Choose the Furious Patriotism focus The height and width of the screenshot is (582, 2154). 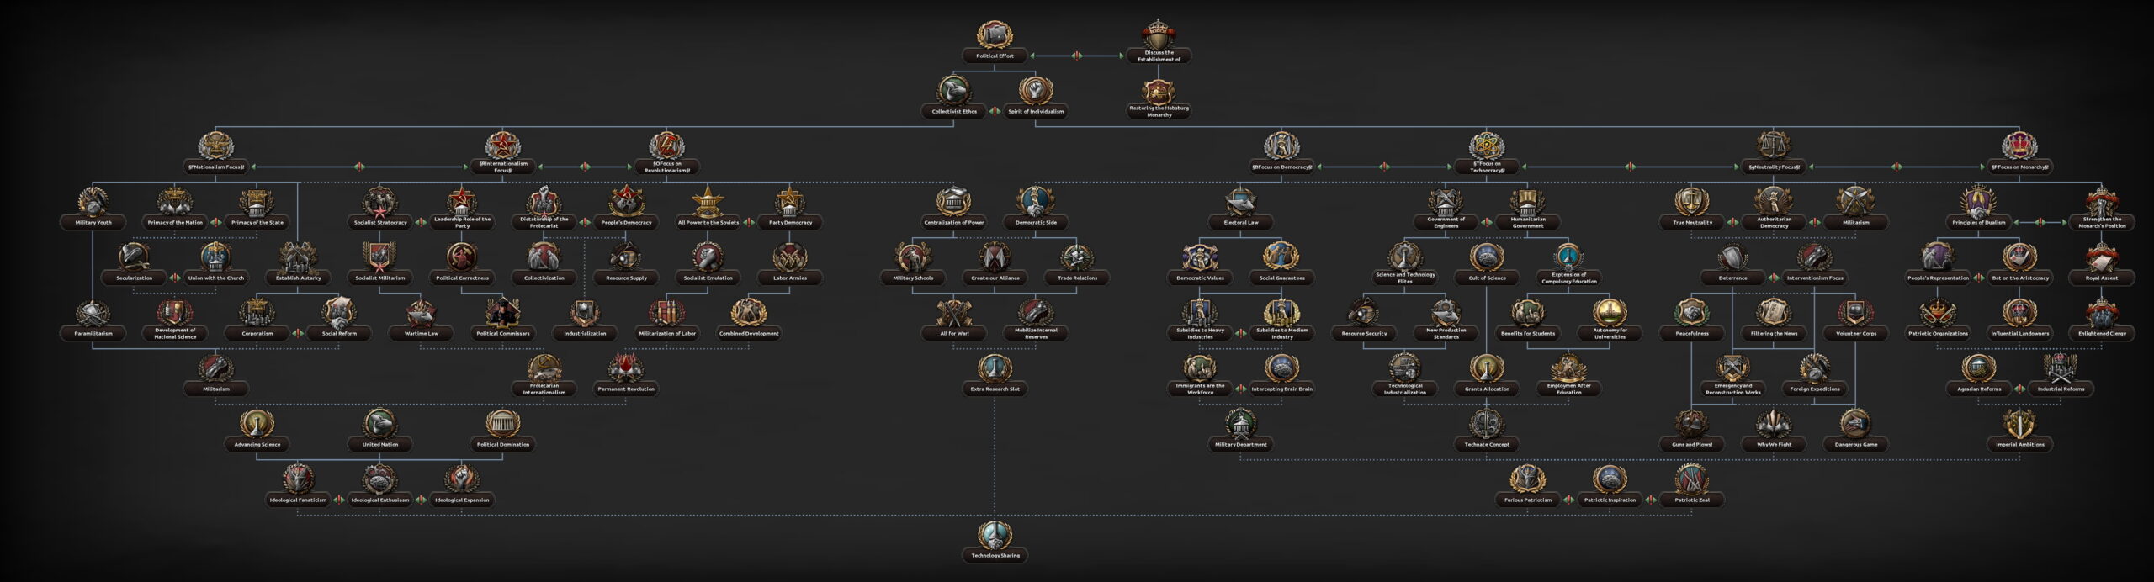pyautogui.click(x=1527, y=486)
